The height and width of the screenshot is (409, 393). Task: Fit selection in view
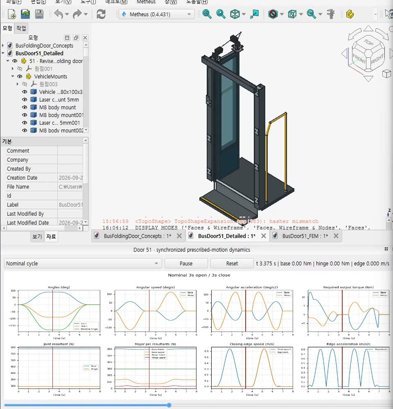[221, 14]
